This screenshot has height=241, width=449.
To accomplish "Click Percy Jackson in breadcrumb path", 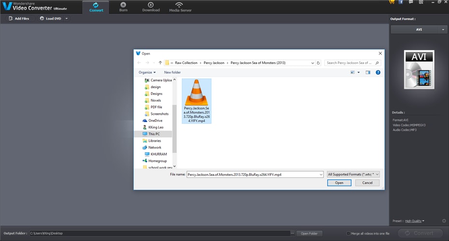I will [x=214, y=63].
